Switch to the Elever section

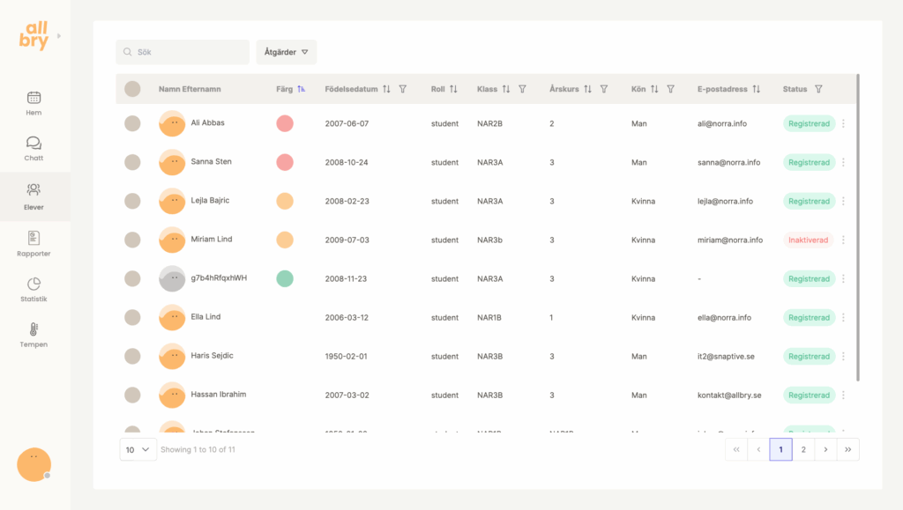pyautogui.click(x=34, y=196)
